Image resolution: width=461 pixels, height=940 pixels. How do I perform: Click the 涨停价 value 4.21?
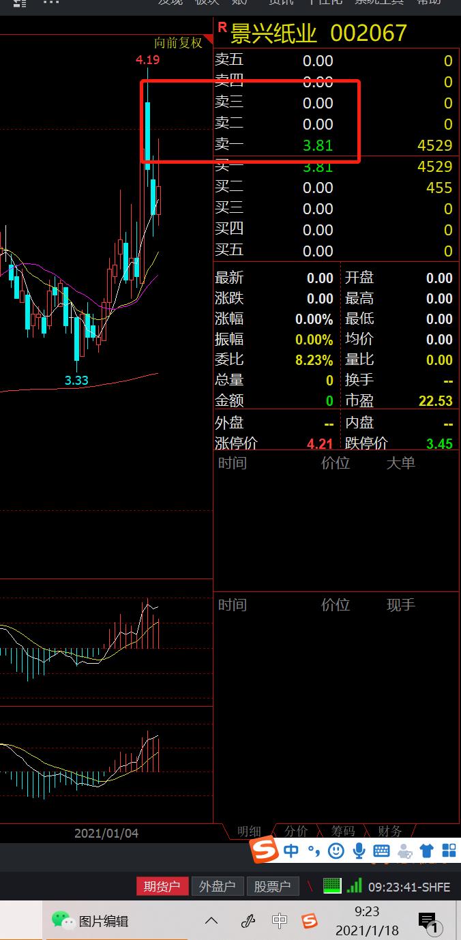tap(320, 443)
